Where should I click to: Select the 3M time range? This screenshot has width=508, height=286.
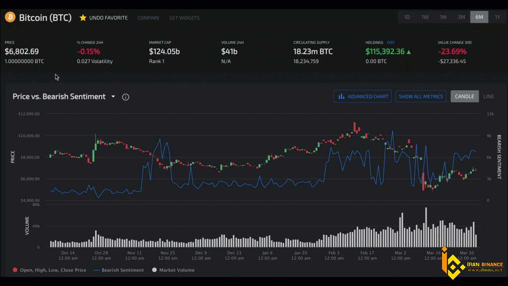pyautogui.click(x=461, y=17)
